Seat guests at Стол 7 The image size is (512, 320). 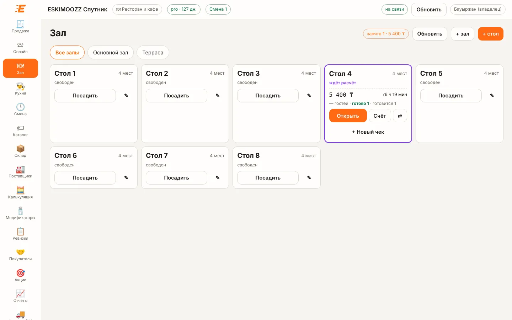[176, 178]
